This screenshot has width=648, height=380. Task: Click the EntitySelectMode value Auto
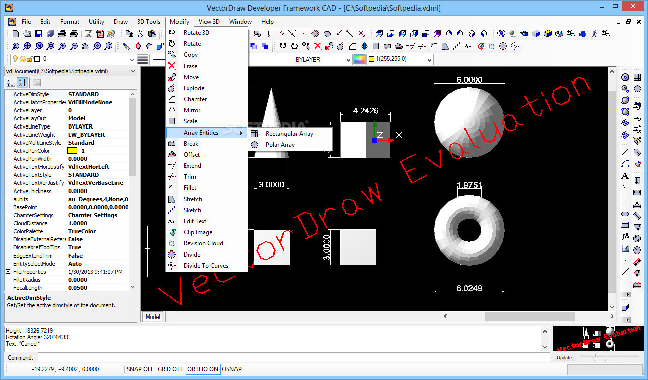point(75,264)
